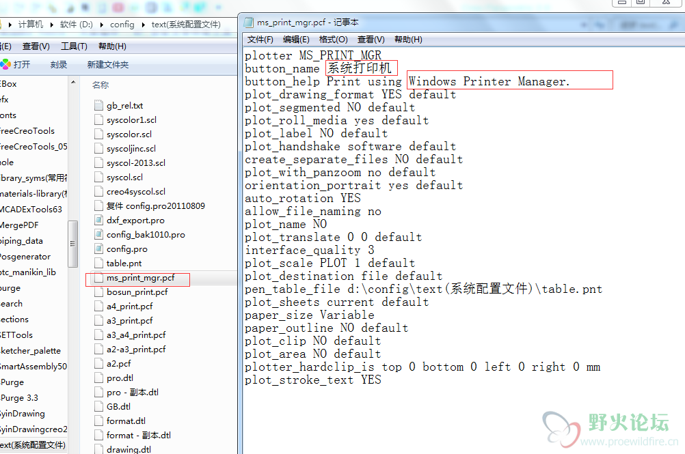Screen dimensions: 685x454
Task: Click the folder tree scroll-up arrow
Action: point(73,82)
